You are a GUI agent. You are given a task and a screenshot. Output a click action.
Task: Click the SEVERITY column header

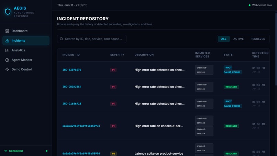[x=117, y=55]
